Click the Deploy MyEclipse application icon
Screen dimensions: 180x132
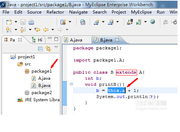coord(130,22)
